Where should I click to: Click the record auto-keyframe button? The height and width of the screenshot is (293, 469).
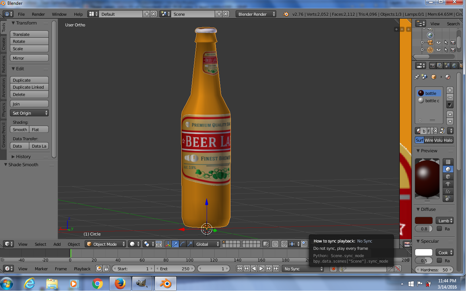(333, 268)
